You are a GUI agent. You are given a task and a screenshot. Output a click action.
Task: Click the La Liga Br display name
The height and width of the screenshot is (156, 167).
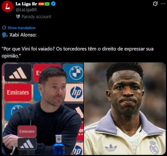(x=26, y=4)
